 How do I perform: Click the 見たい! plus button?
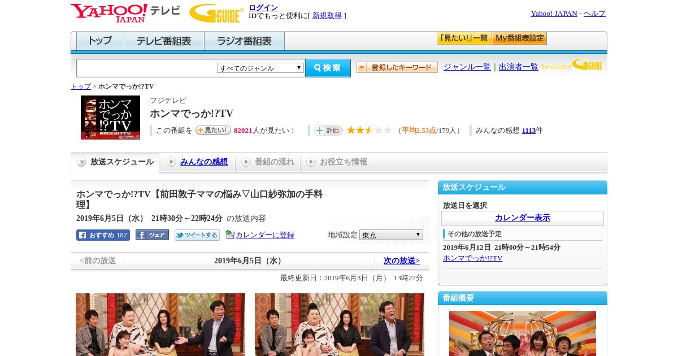click(x=213, y=130)
